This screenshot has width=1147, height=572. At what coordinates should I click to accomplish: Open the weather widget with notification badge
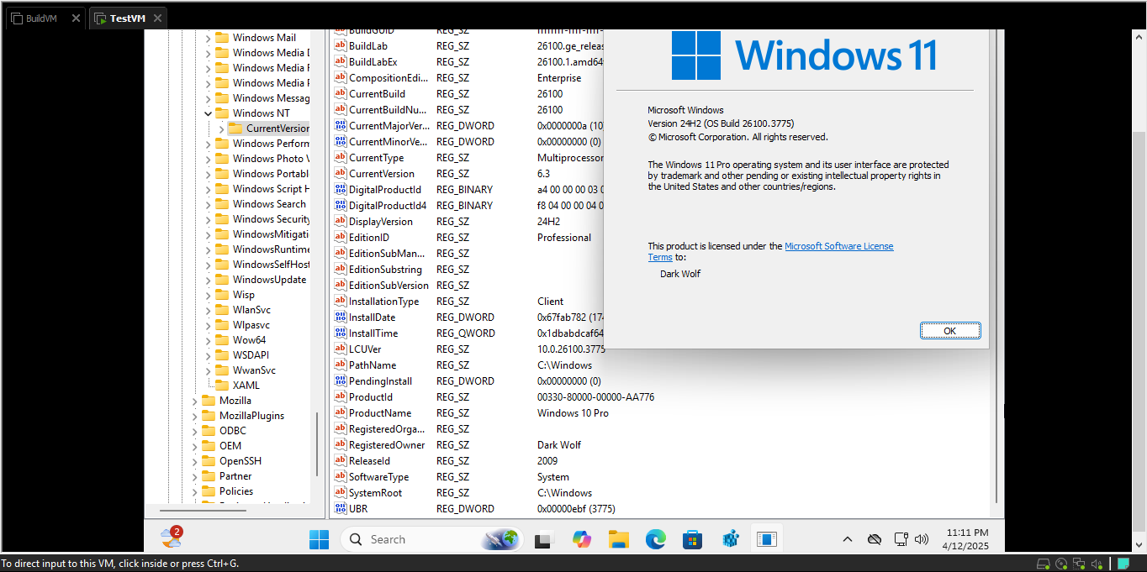(172, 538)
